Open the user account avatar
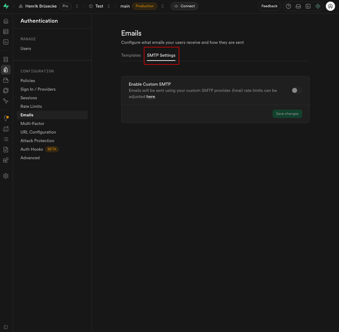 (330, 6)
